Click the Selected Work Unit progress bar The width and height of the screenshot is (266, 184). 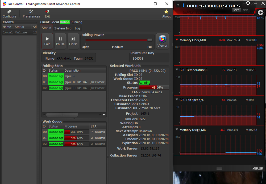(154, 87)
